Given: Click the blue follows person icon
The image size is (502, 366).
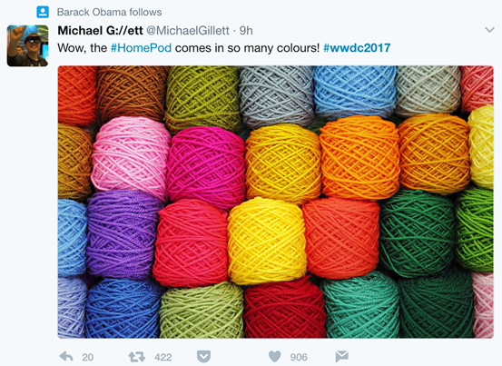Looking at the screenshot, I should 43,12.
